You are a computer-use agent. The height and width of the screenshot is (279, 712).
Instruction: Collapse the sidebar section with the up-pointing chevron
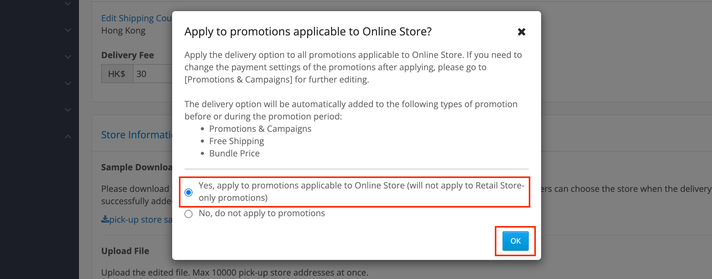(x=68, y=136)
